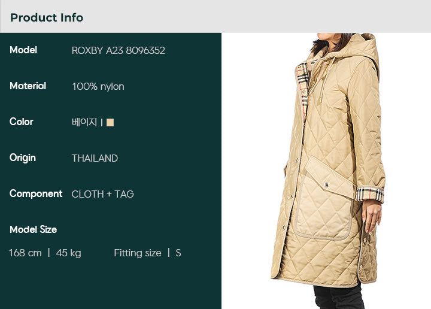431x309 pixels.
Task: Click the Korean color name 베이지
Action: [x=84, y=122]
